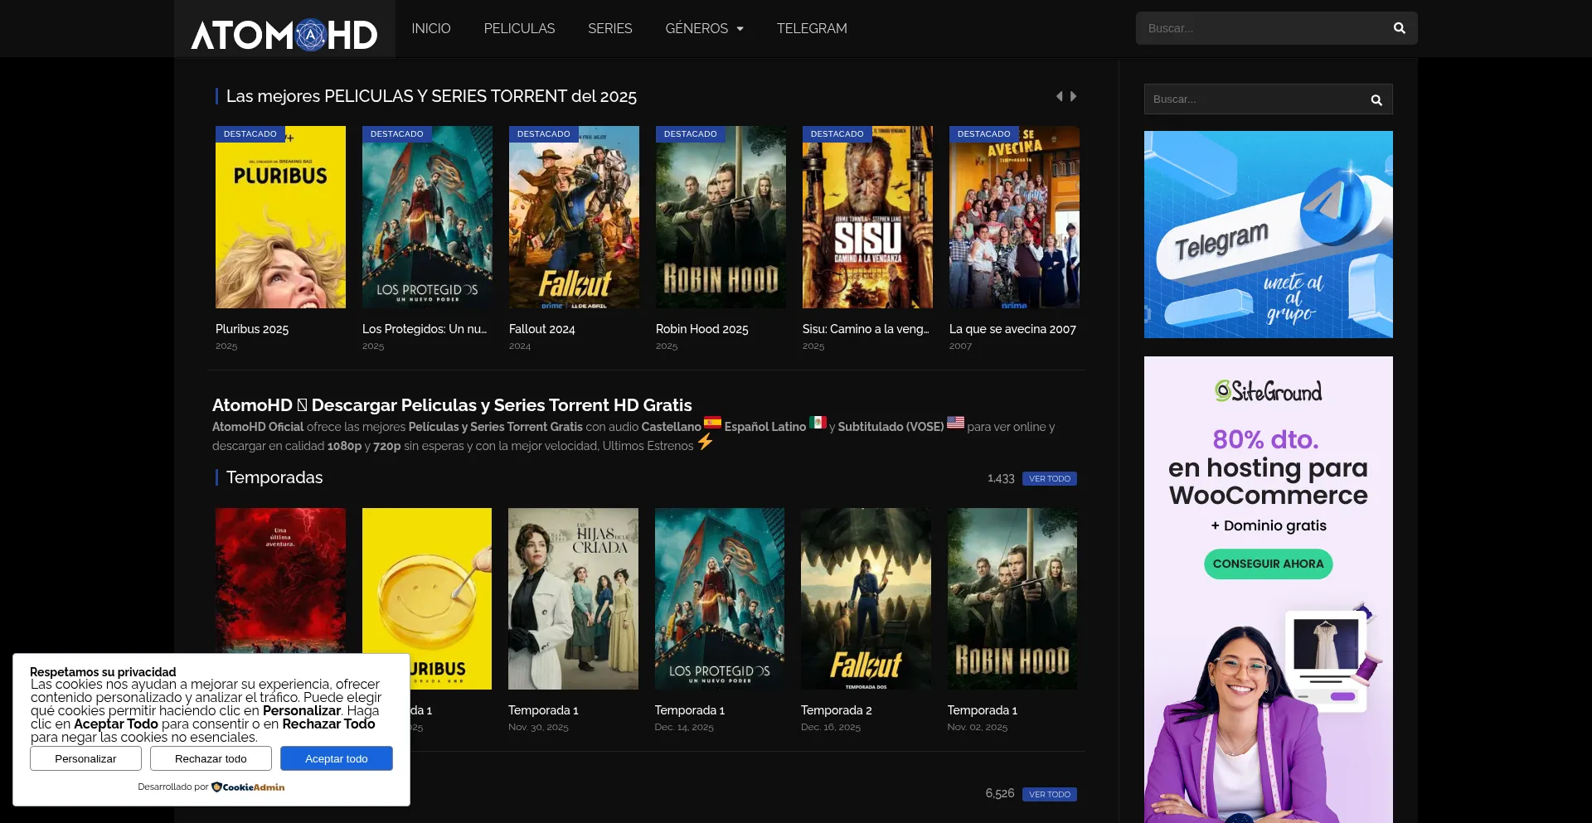This screenshot has height=823, width=1592.
Task: Click Conseguir Ahora on SiteGround ad
Action: pyautogui.click(x=1268, y=564)
